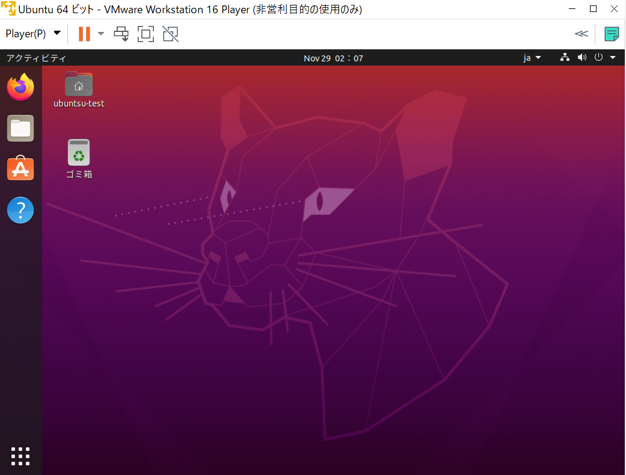
Task: Expand the power options dropdown arrow
Action: [101, 34]
